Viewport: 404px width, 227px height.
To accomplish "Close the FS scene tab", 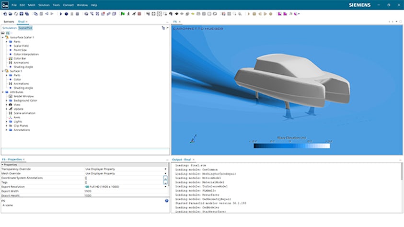I will click(180, 22).
